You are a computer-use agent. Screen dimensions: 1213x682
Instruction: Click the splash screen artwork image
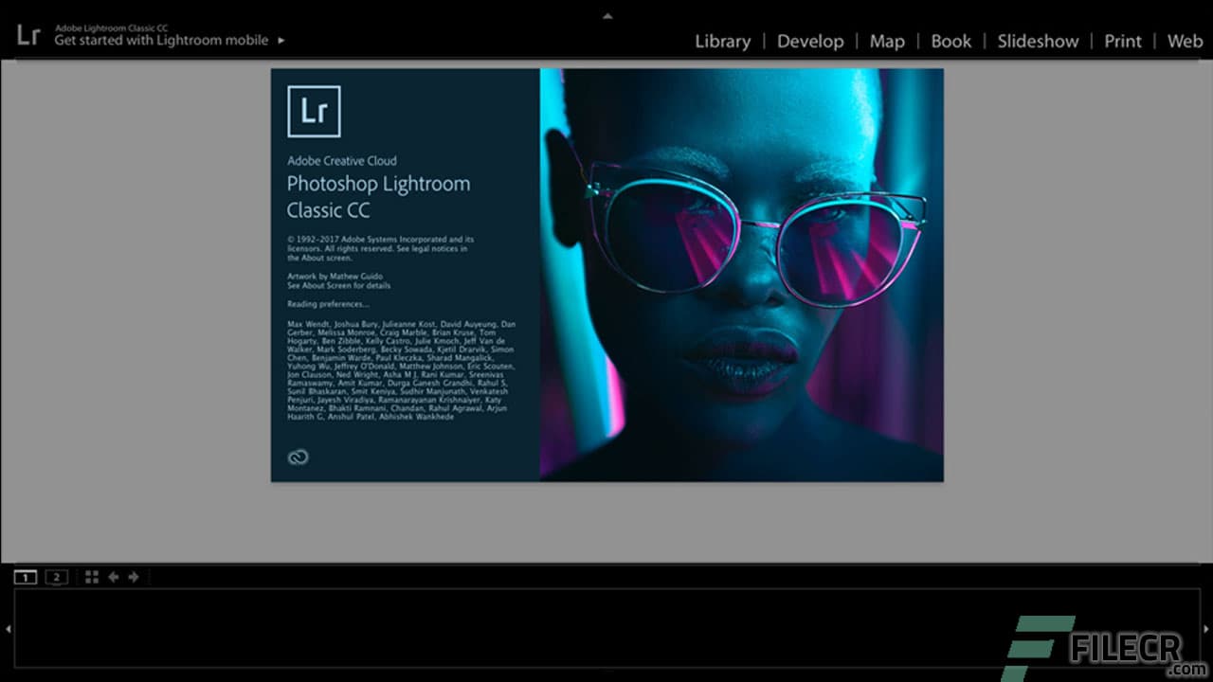[739, 274]
